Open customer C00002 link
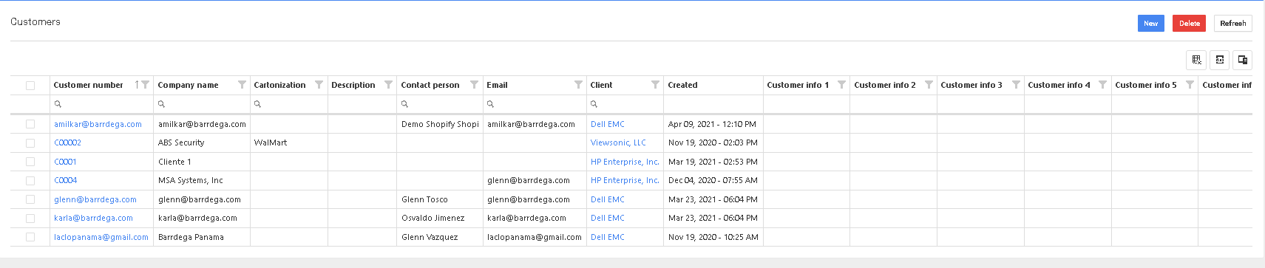 pos(67,142)
